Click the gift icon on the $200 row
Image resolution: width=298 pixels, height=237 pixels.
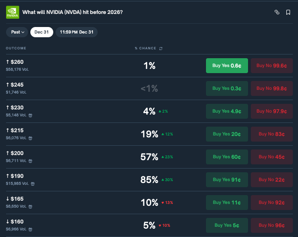coord(30,161)
